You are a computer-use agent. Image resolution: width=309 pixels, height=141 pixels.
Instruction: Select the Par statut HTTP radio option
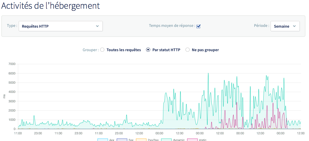pyautogui.click(x=148, y=50)
